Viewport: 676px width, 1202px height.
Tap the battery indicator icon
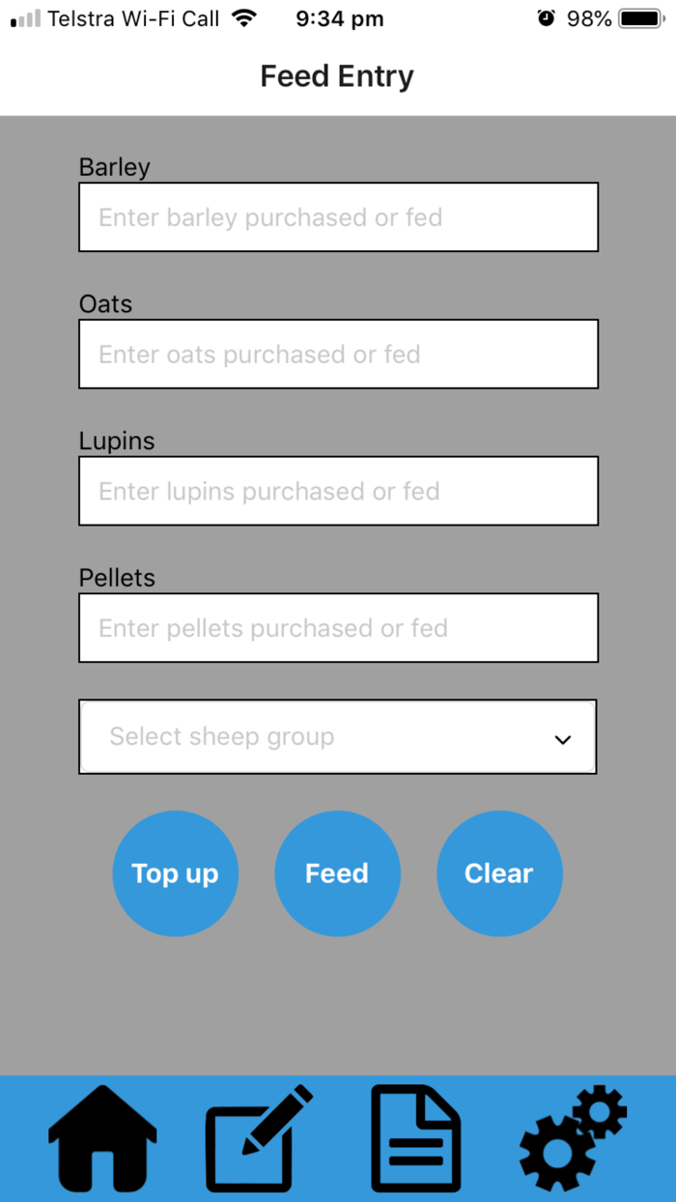pyautogui.click(x=641, y=16)
